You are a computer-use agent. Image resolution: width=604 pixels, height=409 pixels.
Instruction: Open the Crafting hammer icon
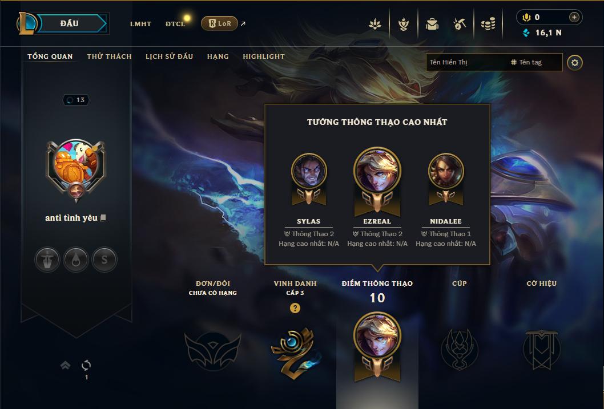(x=460, y=24)
